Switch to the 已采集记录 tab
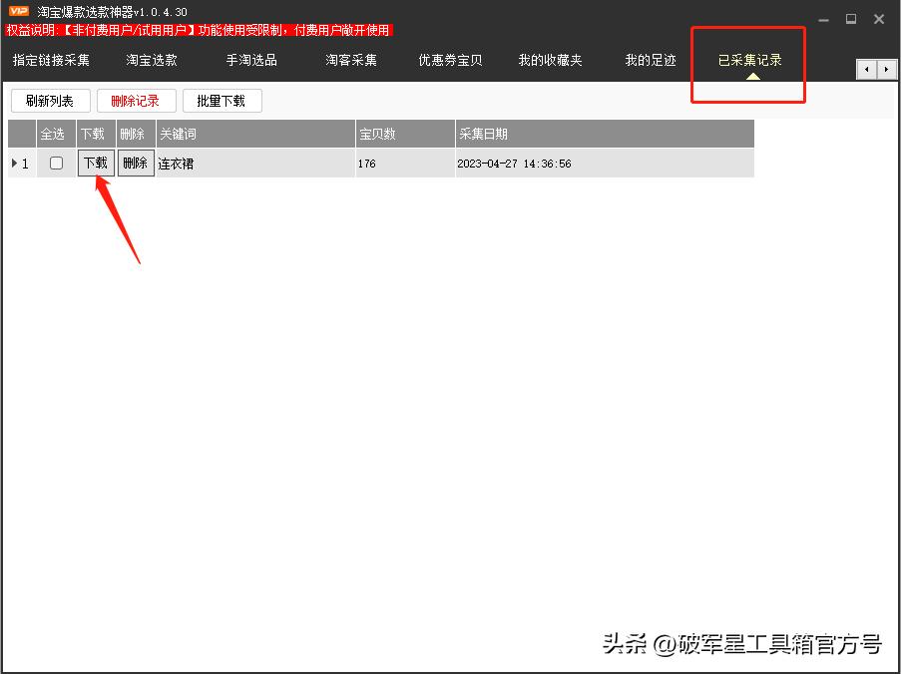This screenshot has width=901, height=674. (747, 60)
